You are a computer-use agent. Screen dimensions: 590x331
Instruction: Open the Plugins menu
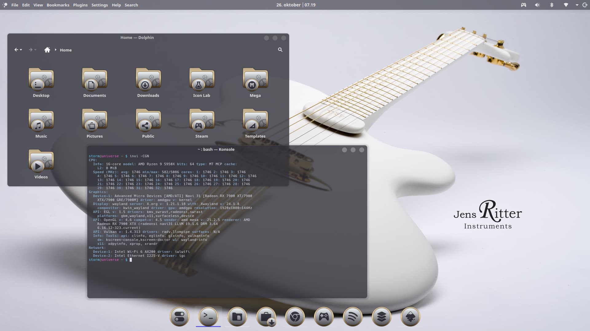click(80, 5)
